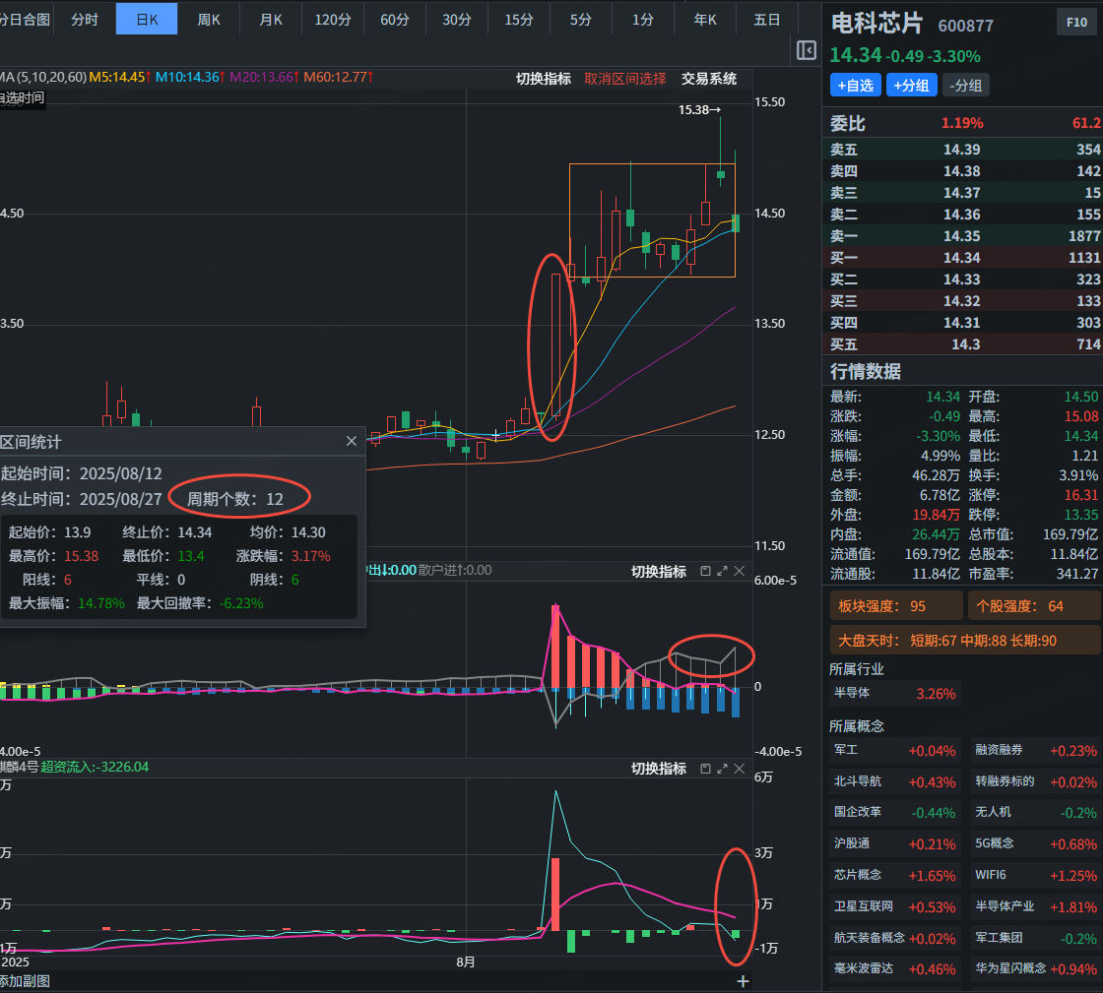
Task: Click window icon on bottom indicator panel
Action: pos(705,768)
